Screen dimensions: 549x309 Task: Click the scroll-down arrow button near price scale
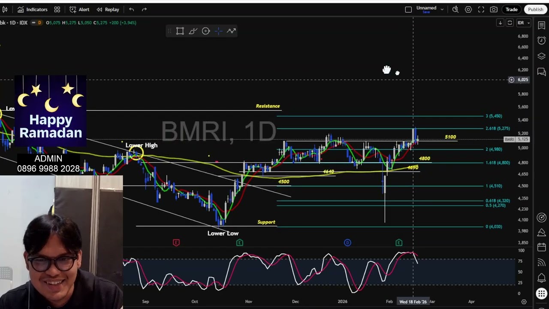[500, 23]
